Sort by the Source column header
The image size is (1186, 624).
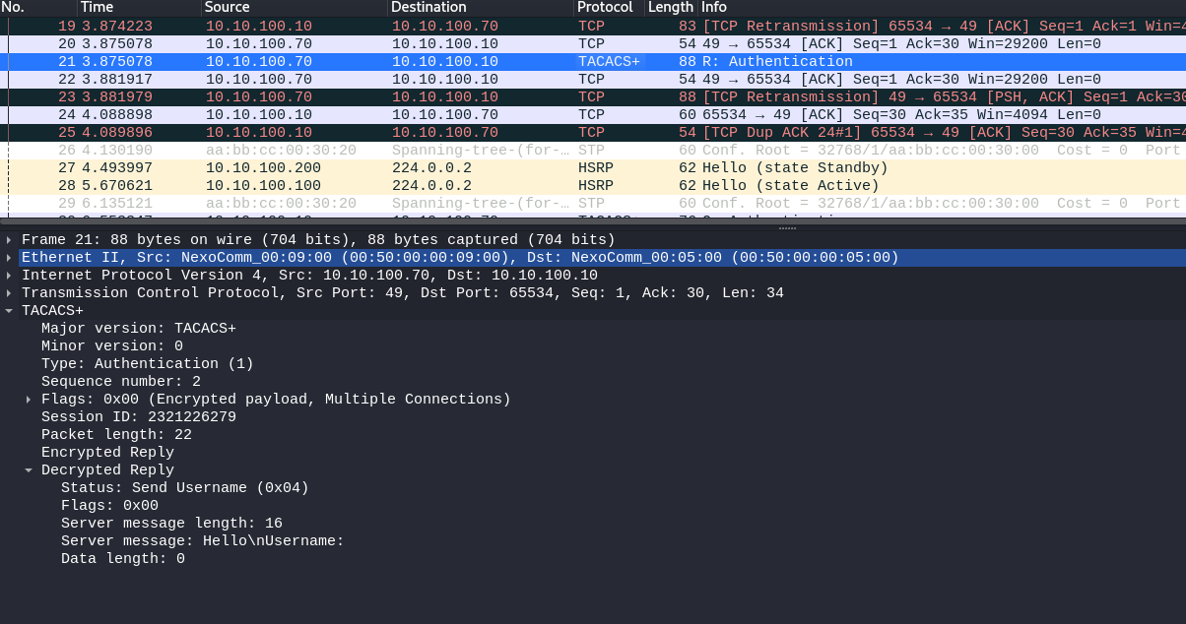(x=228, y=8)
